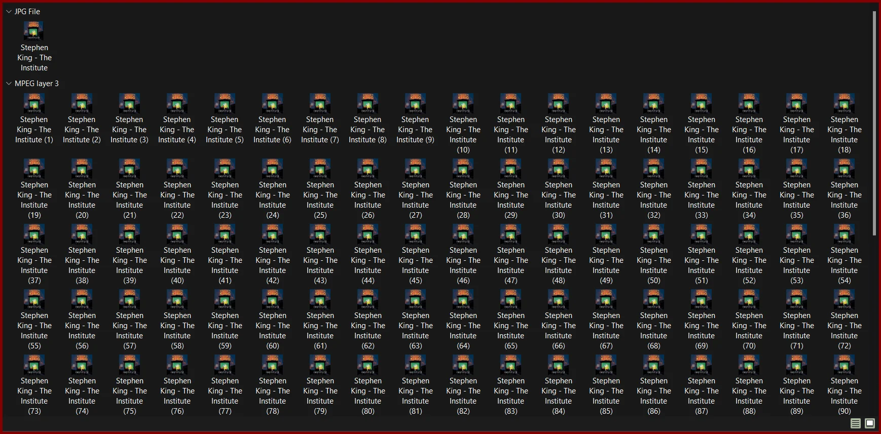Click file name Institute (12)
The image size is (881, 434).
(x=558, y=135)
